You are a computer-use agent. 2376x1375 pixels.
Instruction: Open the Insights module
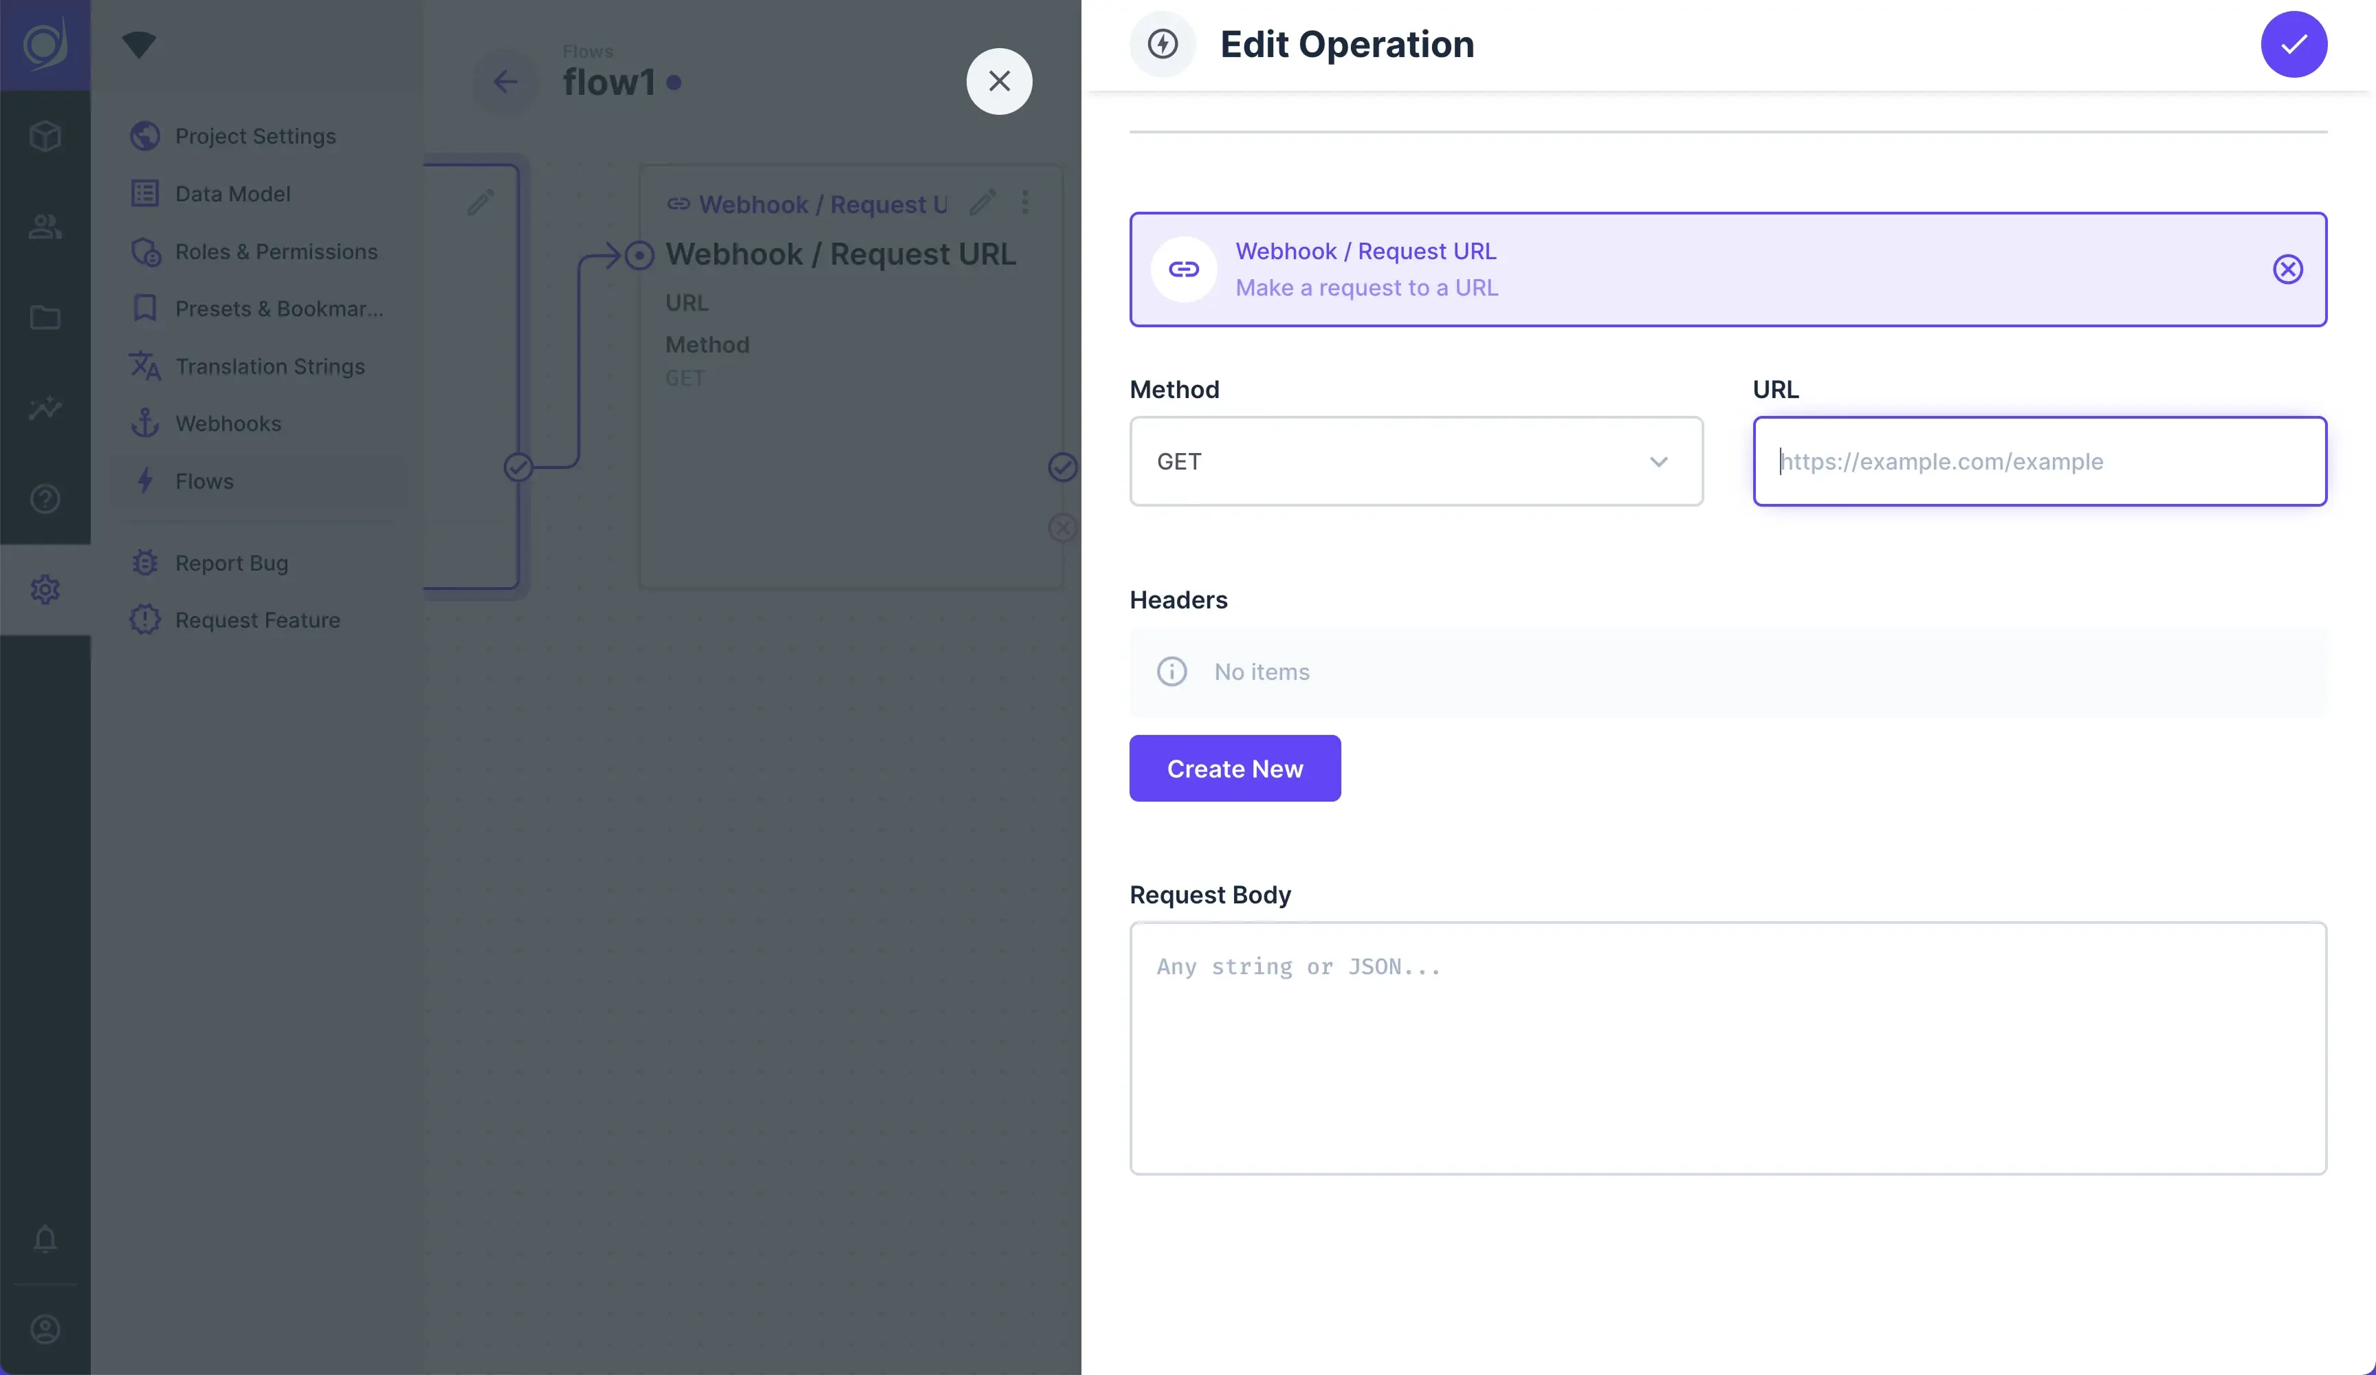click(44, 408)
